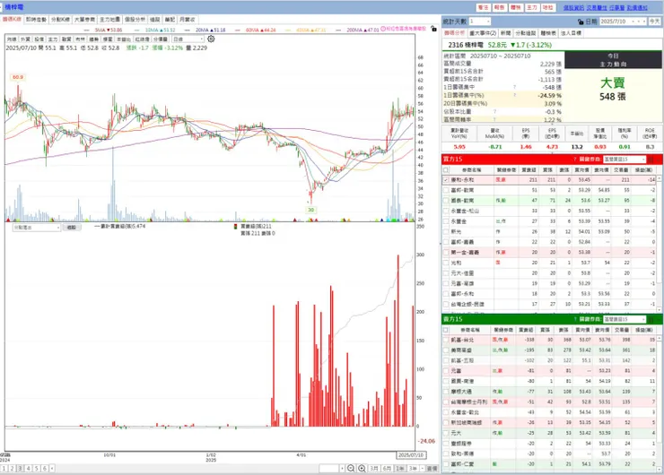Switch to 即時走勢 tab

coord(37,20)
